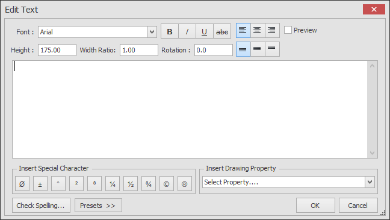Click the text area scroll up arrow
Image resolution: width=390 pixels, height=220 pixels.
coord(372,66)
